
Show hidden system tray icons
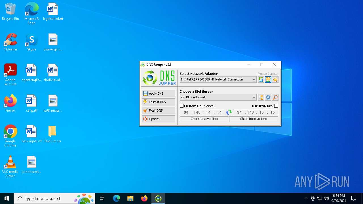tap(306, 198)
